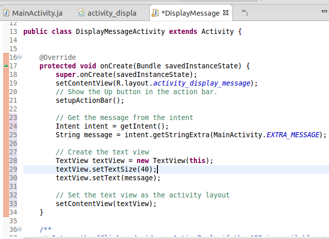Show the hidden editors overflow list
The image size is (329, 239).
click(244, 12)
